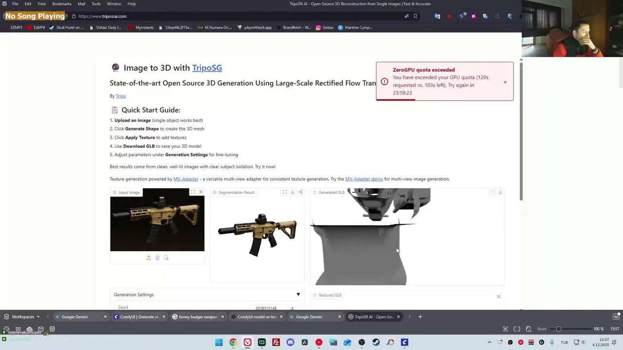Dismiss the ZeroGPU quota exceeded alert

(505, 82)
